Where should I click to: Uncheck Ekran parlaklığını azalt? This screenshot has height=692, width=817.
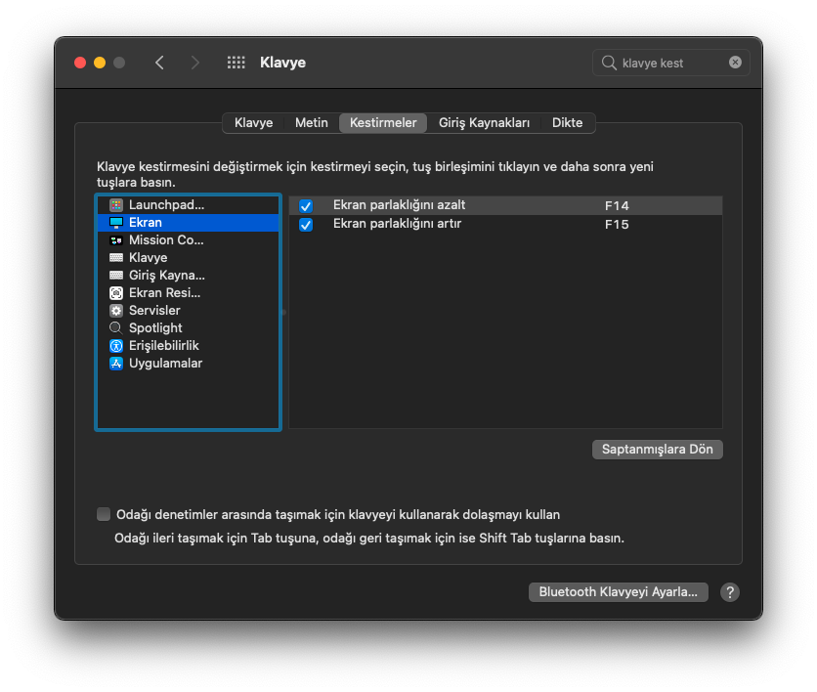306,205
